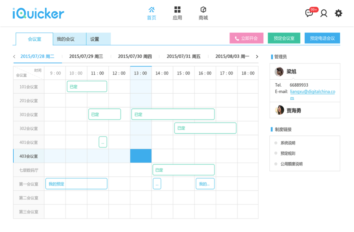Viewport: 354px width, 232px height.
Task: Switch to 我的会议 tab
Action: pos(66,39)
